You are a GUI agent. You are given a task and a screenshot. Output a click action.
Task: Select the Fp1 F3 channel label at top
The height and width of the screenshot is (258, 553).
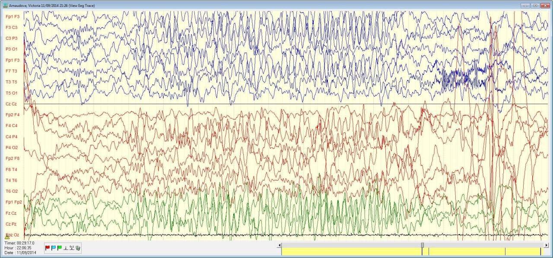click(x=12, y=16)
